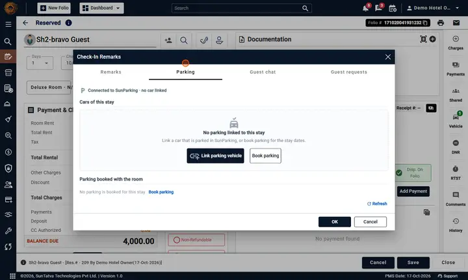The width and height of the screenshot is (468, 280).
Task: Click the hotel logo at top left
Action: (11, 8)
